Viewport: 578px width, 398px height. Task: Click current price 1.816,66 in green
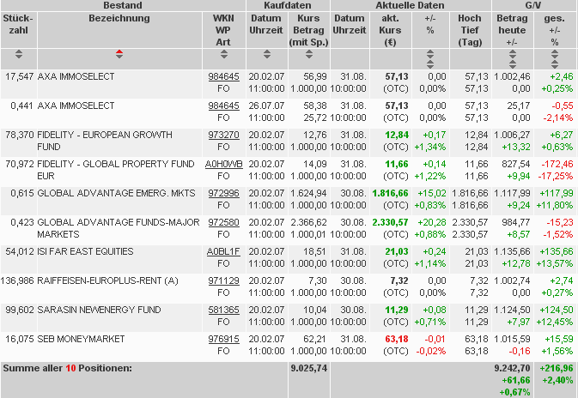click(391, 193)
